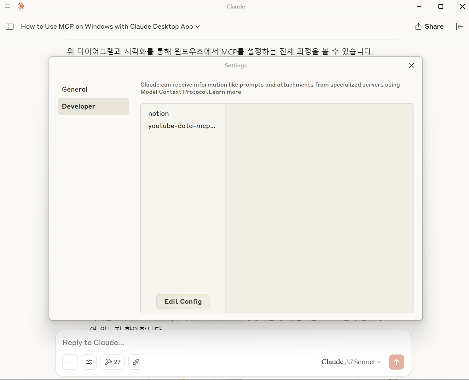Viewport: 469px width, 380px height.
Task: Minimize the Claude window
Action: click(419, 6)
